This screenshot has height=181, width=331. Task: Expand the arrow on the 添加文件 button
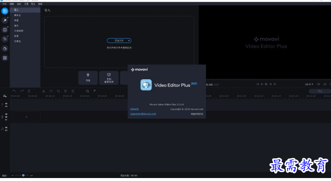pyautogui.click(x=129, y=41)
